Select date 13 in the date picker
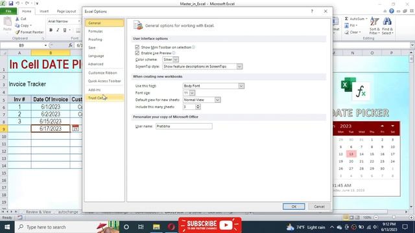The image size is (415, 233). 351,154
